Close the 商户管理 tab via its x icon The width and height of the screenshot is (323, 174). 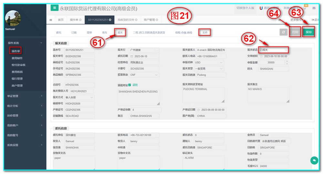(x=157, y=20)
